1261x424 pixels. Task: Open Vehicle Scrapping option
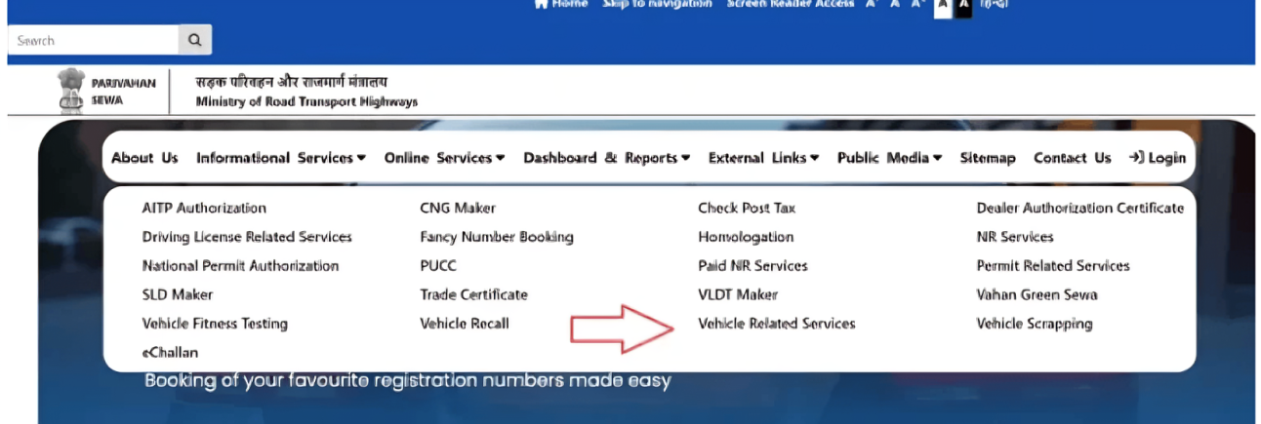click(x=1035, y=324)
